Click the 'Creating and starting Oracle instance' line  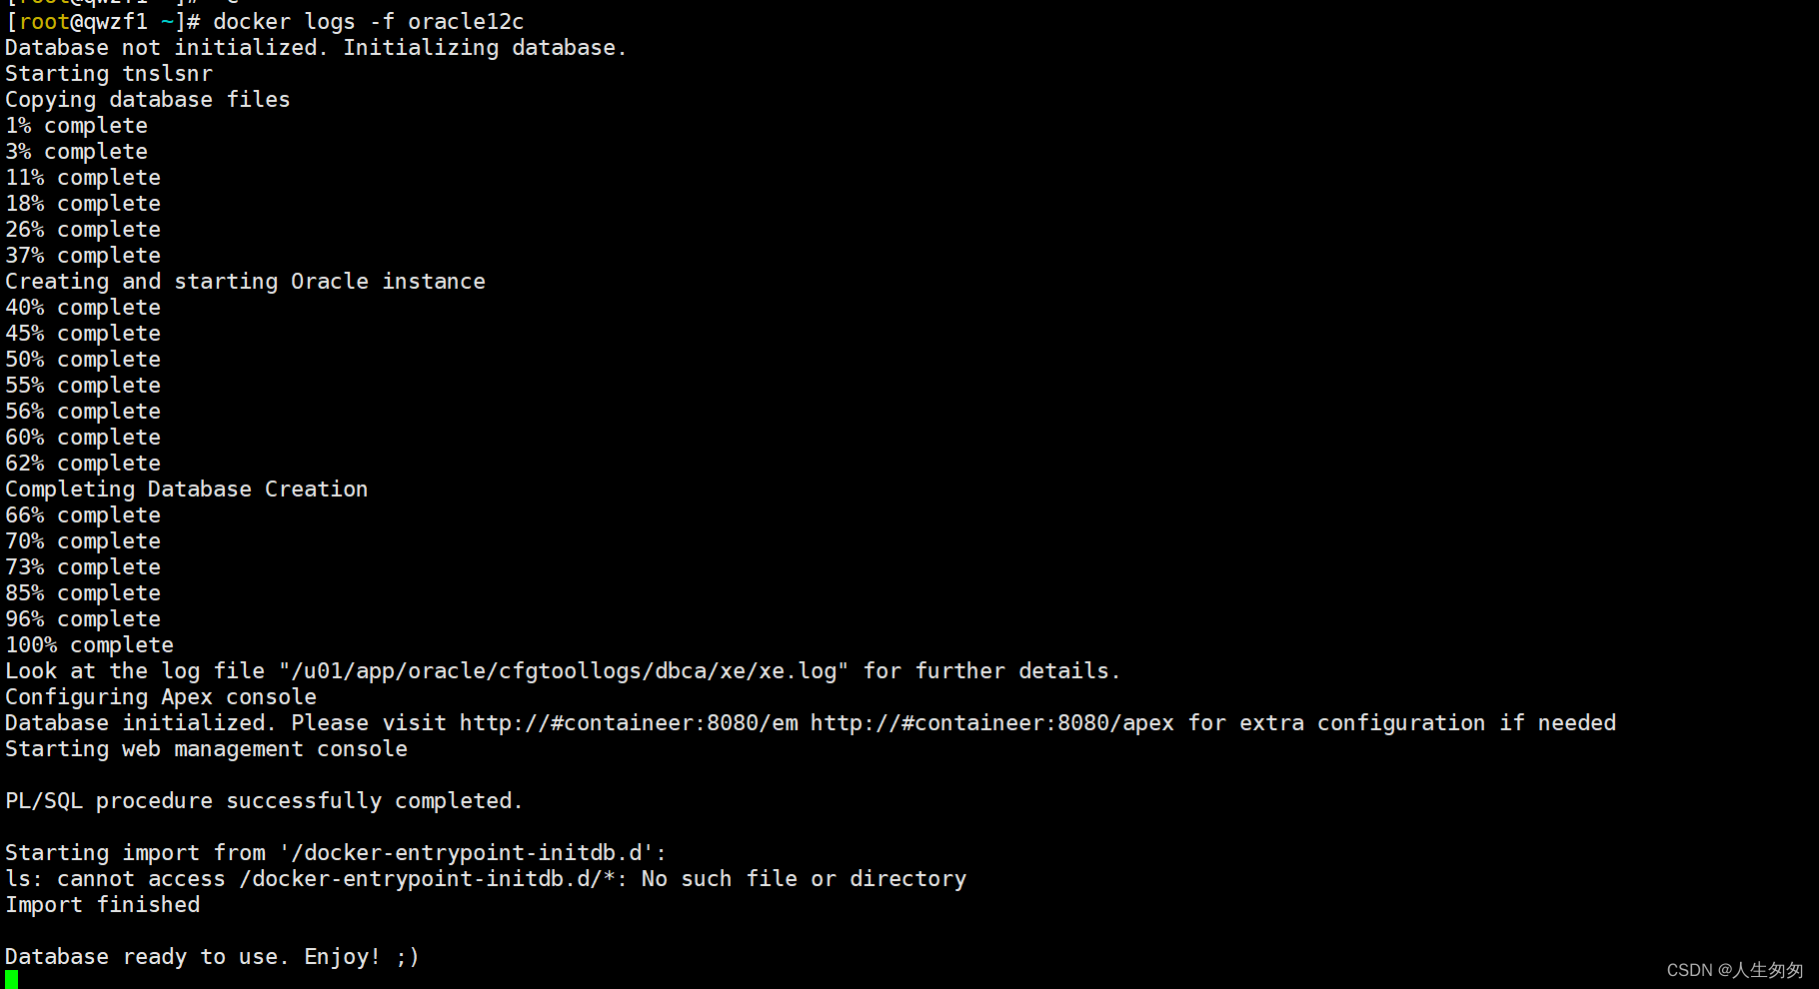246,282
